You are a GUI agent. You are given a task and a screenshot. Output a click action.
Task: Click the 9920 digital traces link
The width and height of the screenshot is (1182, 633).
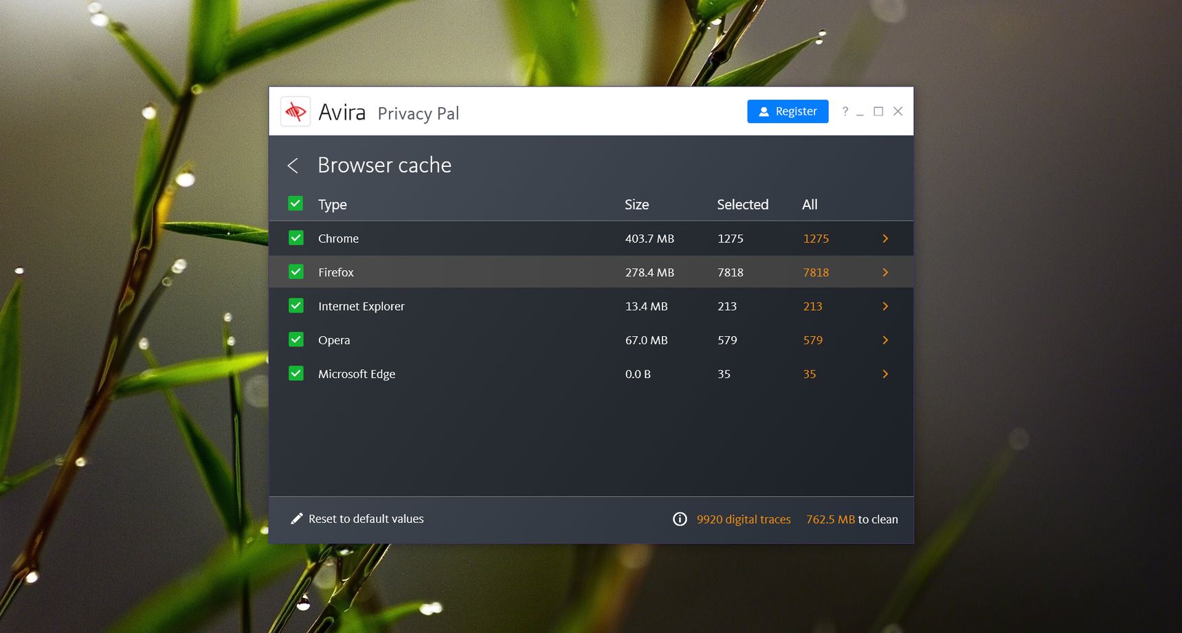click(x=744, y=520)
